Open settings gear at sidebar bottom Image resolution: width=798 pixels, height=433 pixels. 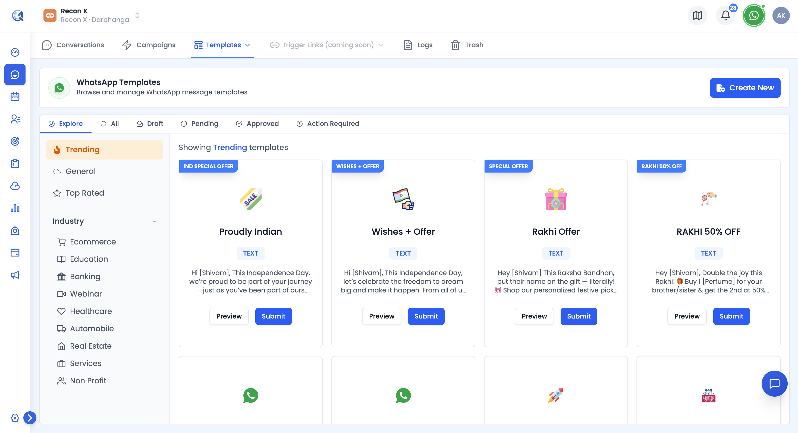click(x=15, y=418)
